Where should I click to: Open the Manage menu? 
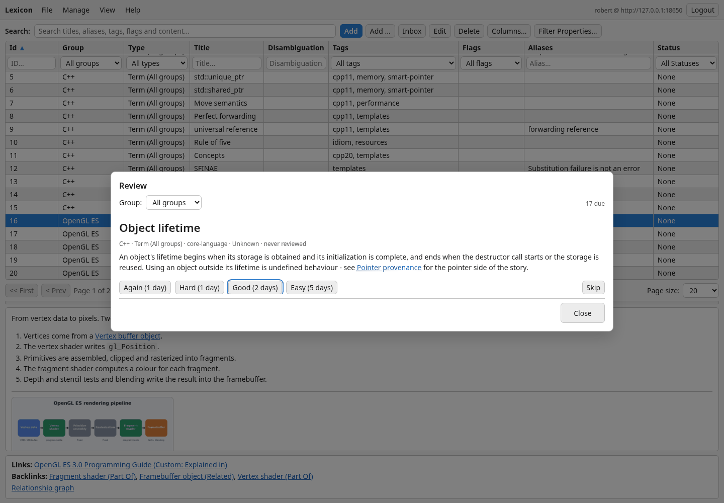pos(76,10)
